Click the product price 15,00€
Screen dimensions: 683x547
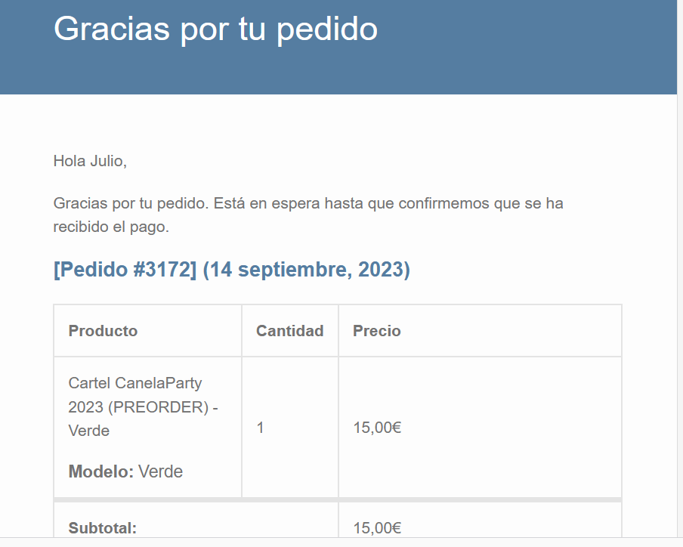[377, 428]
